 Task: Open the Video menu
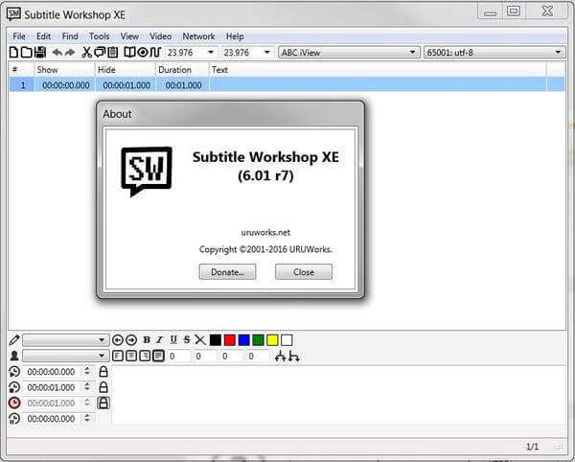[161, 36]
